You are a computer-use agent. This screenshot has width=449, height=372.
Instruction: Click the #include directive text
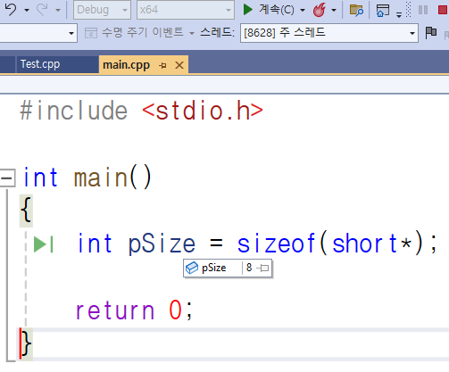coord(74,111)
